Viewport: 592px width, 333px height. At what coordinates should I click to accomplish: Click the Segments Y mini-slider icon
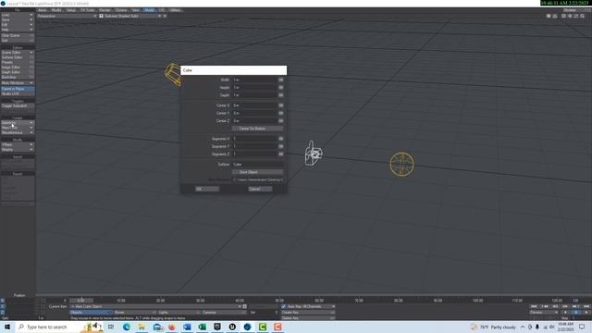click(x=281, y=146)
